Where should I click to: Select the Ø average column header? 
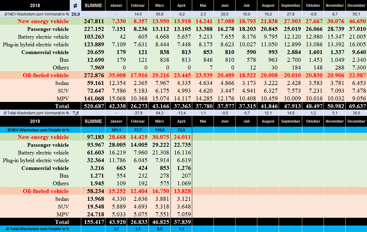click(75, 5)
